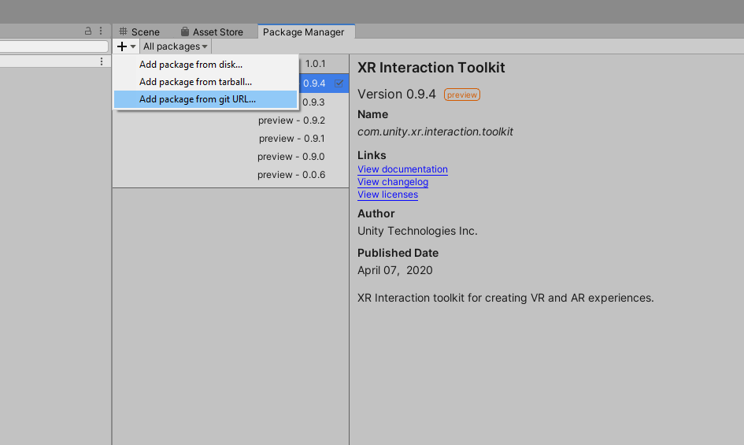
Task: Select version preview - 0.9.0
Action: [x=291, y=157]
